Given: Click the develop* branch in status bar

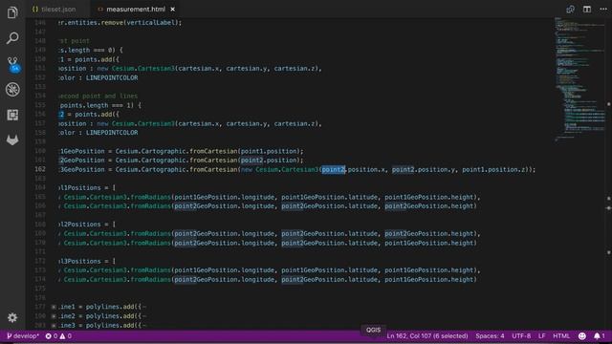Looking at the screenshot, I should (x=23, y=335).
